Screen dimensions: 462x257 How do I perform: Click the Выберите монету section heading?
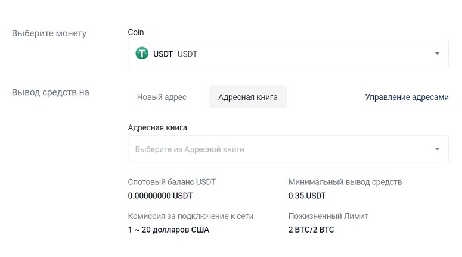49,33
